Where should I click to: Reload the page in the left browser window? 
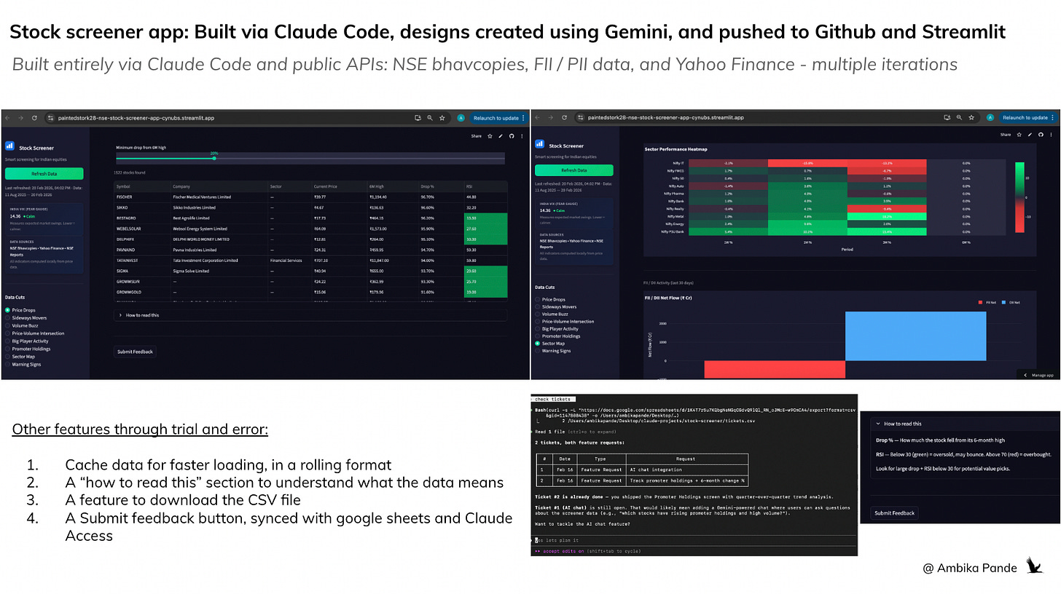coord(34,118)
